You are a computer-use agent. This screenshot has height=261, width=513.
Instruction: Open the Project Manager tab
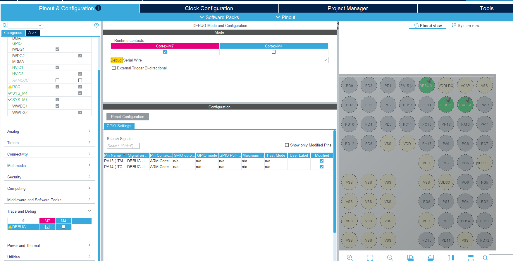348,8
